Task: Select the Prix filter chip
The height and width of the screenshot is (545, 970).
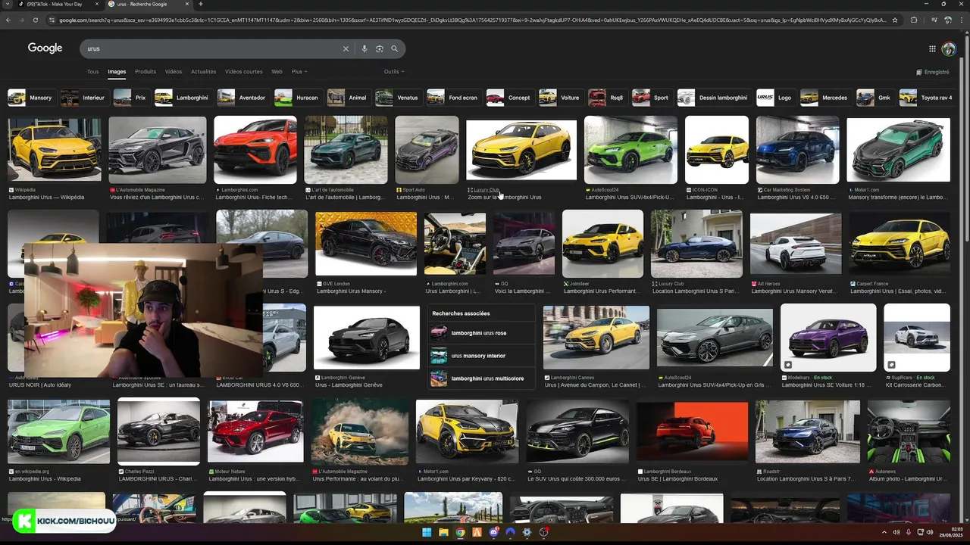Action: pos(131,98)
